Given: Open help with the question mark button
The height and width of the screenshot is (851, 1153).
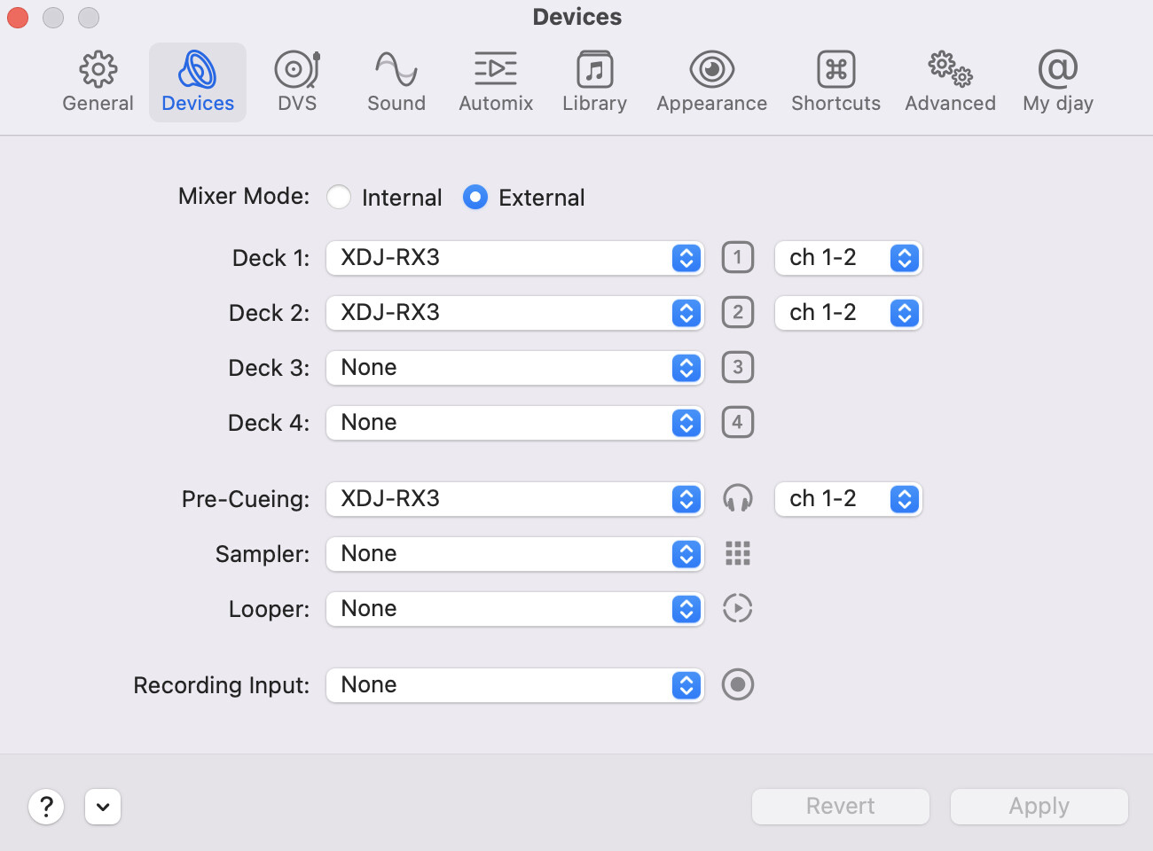Looking at the screenshot, I should point(46,807).
